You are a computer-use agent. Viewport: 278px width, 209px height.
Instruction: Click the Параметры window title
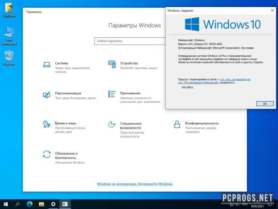tap(34, 12)
